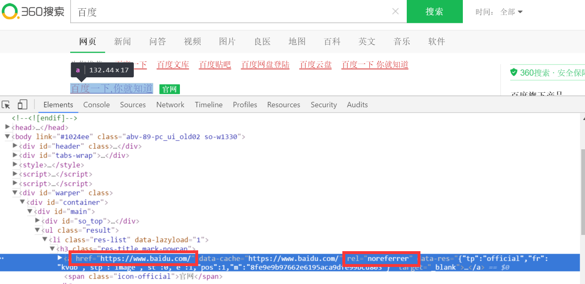This screenshot has width=585, height=284.
Task: Expand the selected anchor element node
Action: pos(60,258)
